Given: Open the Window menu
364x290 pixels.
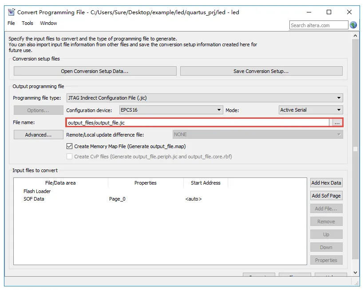Looking at the screenshot, I should (x=48, y=23).
